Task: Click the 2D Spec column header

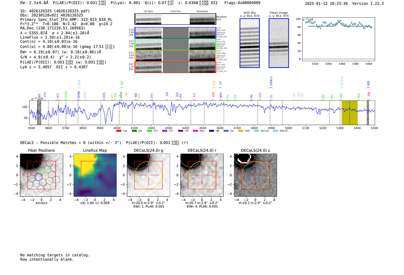Action: coord(149,12)
